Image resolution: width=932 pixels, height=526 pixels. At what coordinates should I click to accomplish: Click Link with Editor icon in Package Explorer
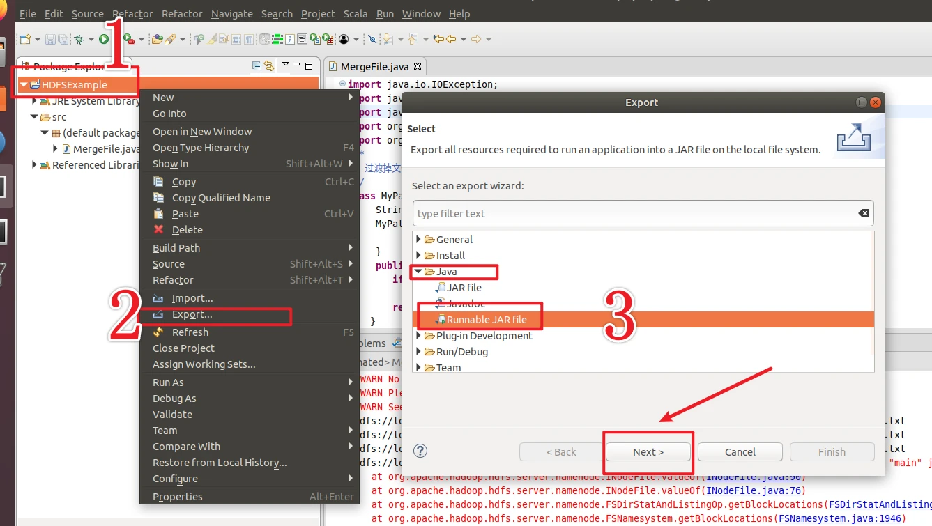pos(269,66)
